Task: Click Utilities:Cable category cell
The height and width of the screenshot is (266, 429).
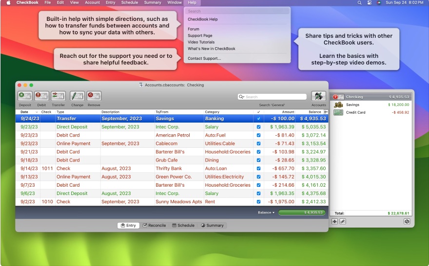Action: (220, 143)
